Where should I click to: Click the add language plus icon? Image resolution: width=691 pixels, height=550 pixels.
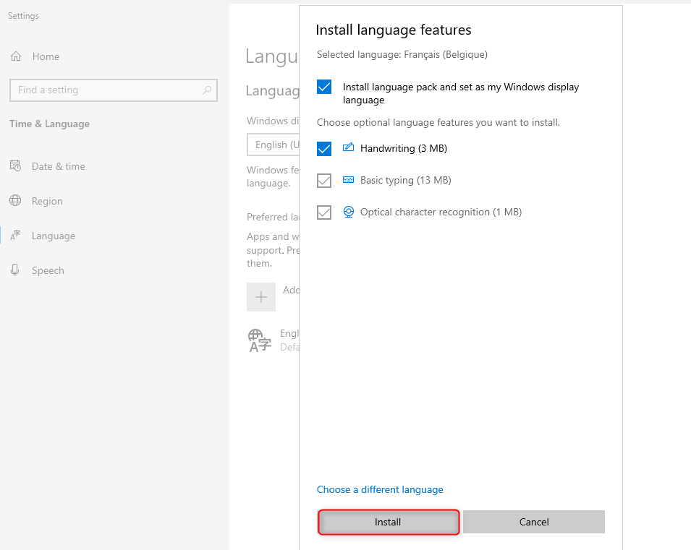tap(261, 297)
